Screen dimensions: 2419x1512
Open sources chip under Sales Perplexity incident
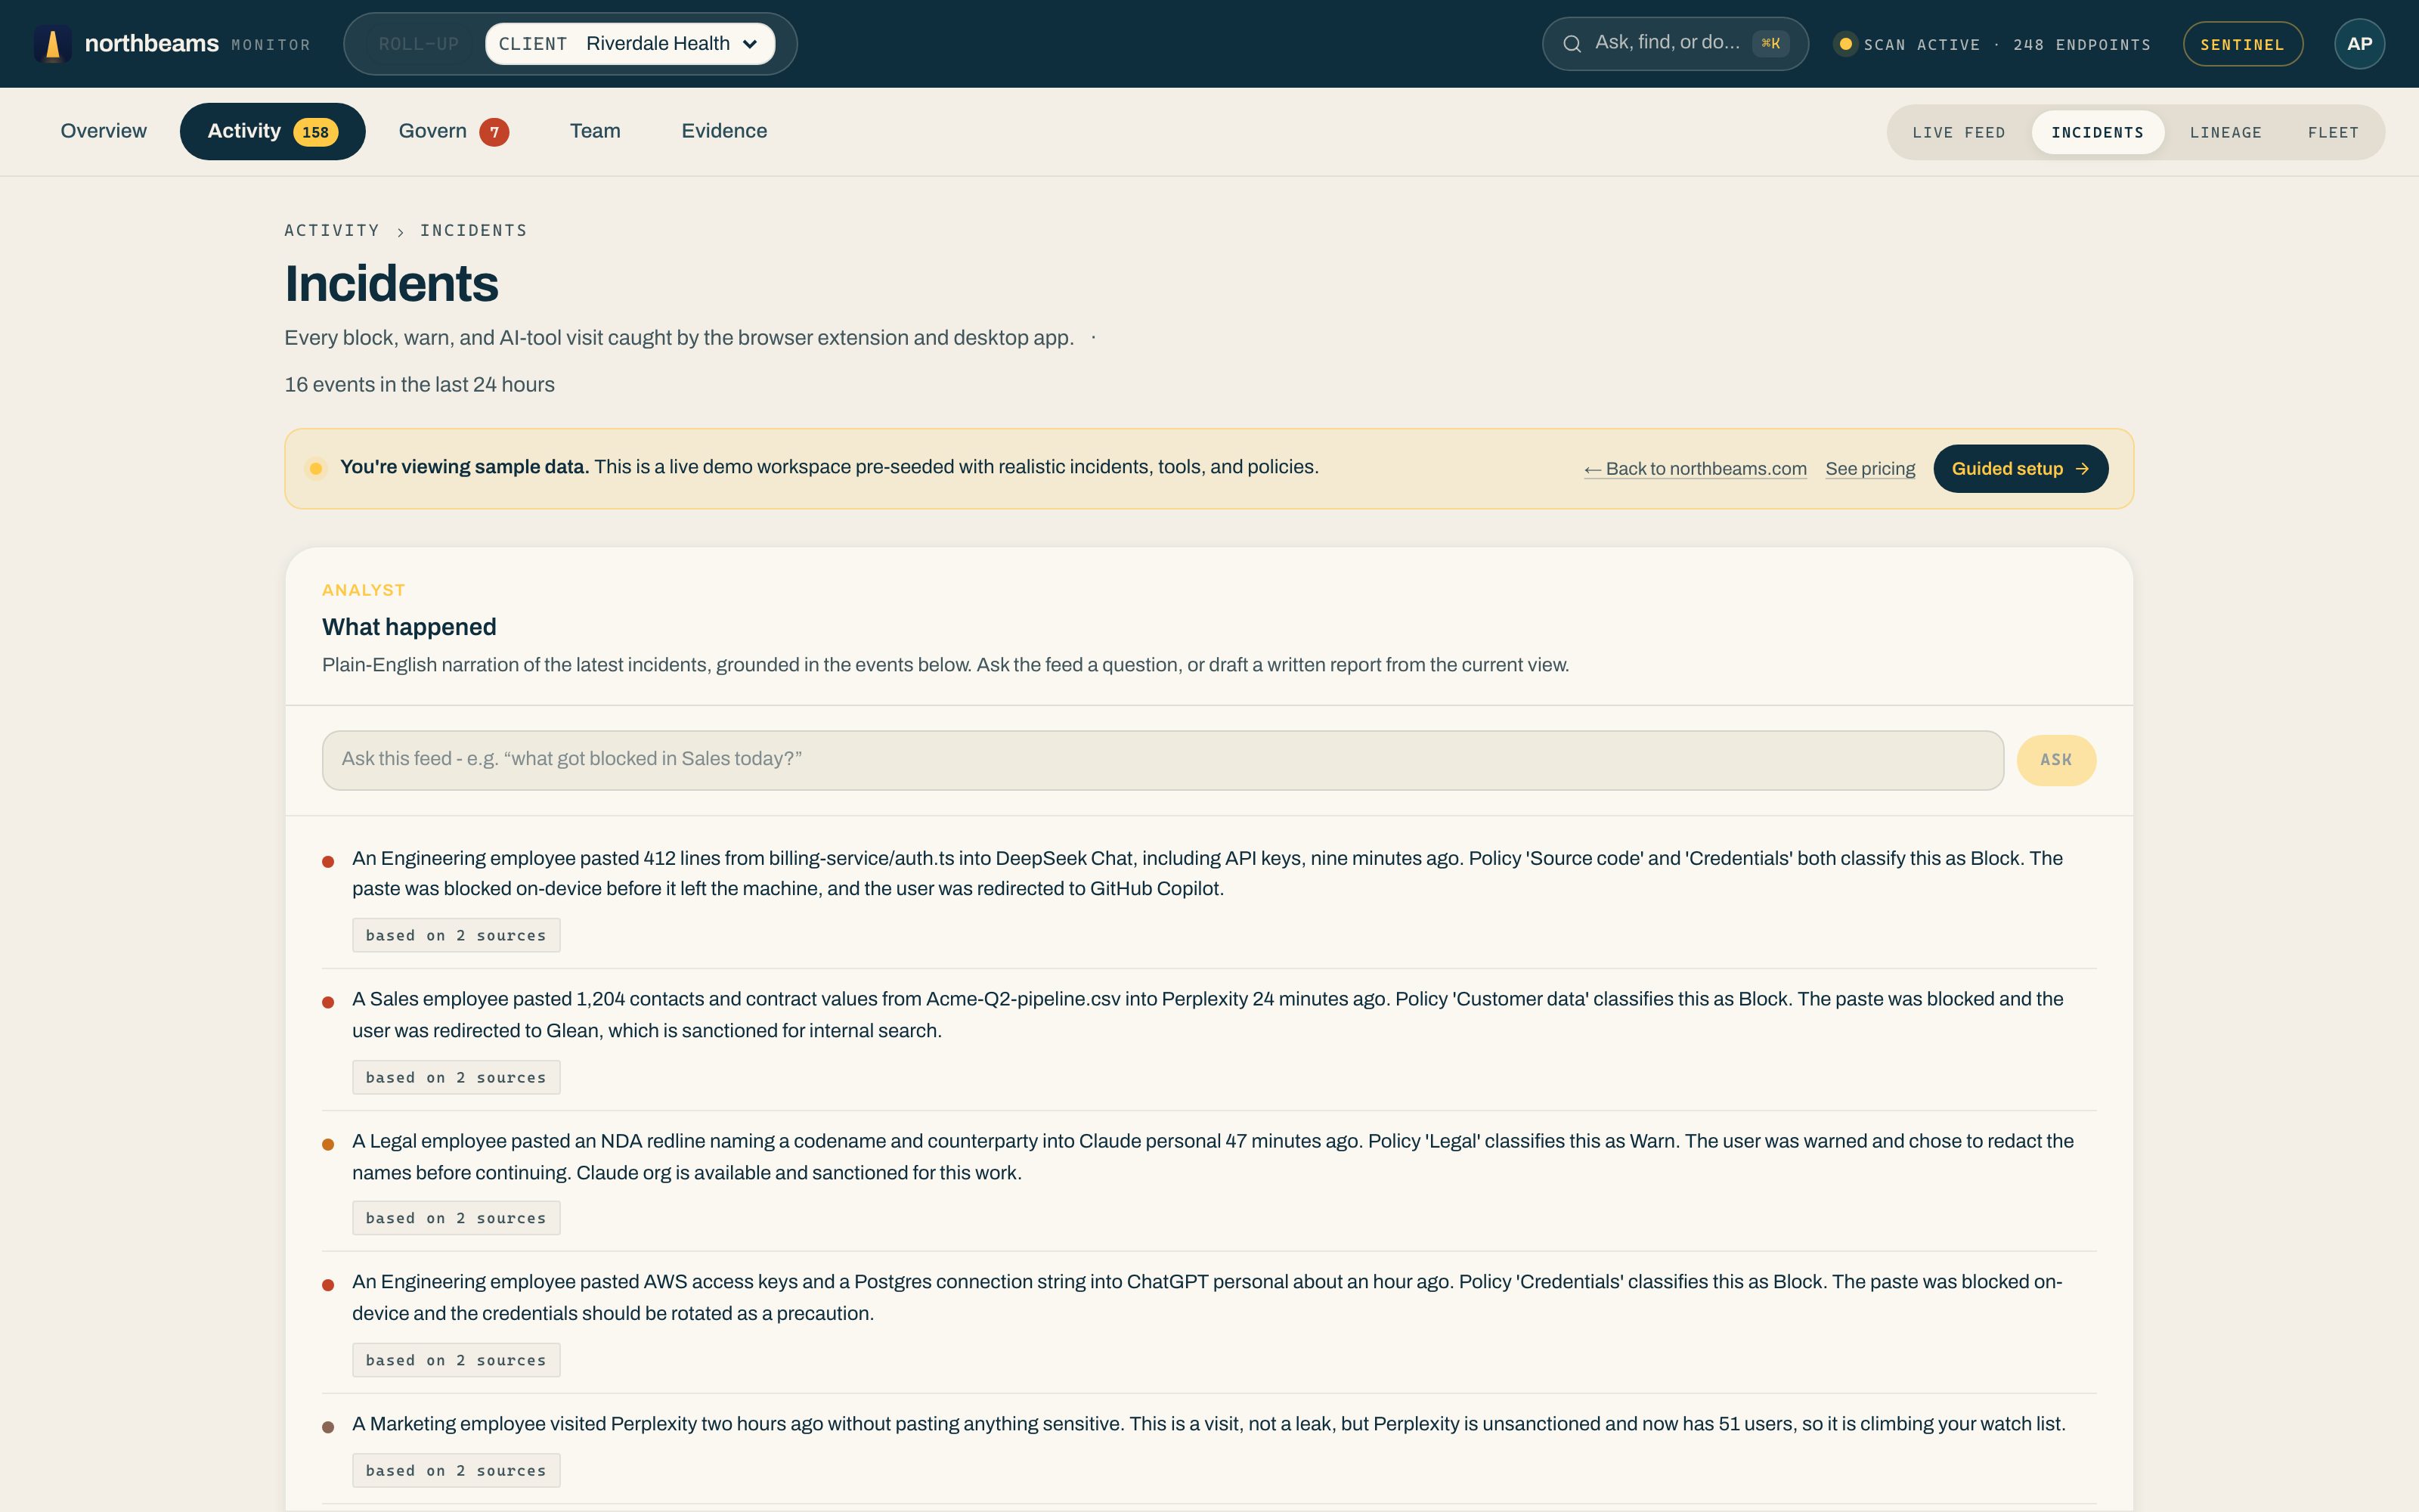pyautogui.click(x=456, y=1077)
